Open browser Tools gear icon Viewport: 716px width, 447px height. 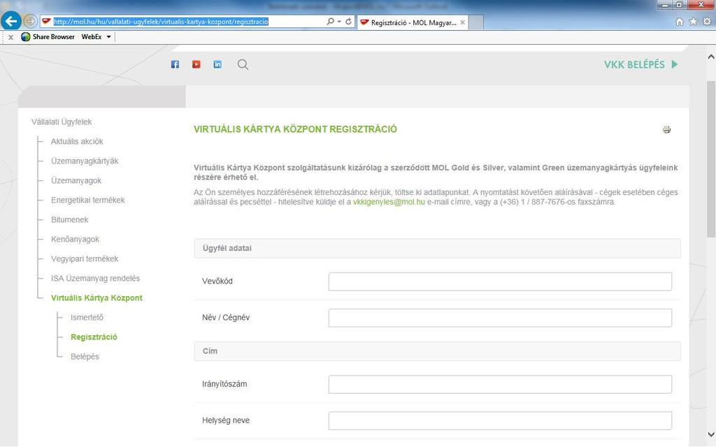707,22
